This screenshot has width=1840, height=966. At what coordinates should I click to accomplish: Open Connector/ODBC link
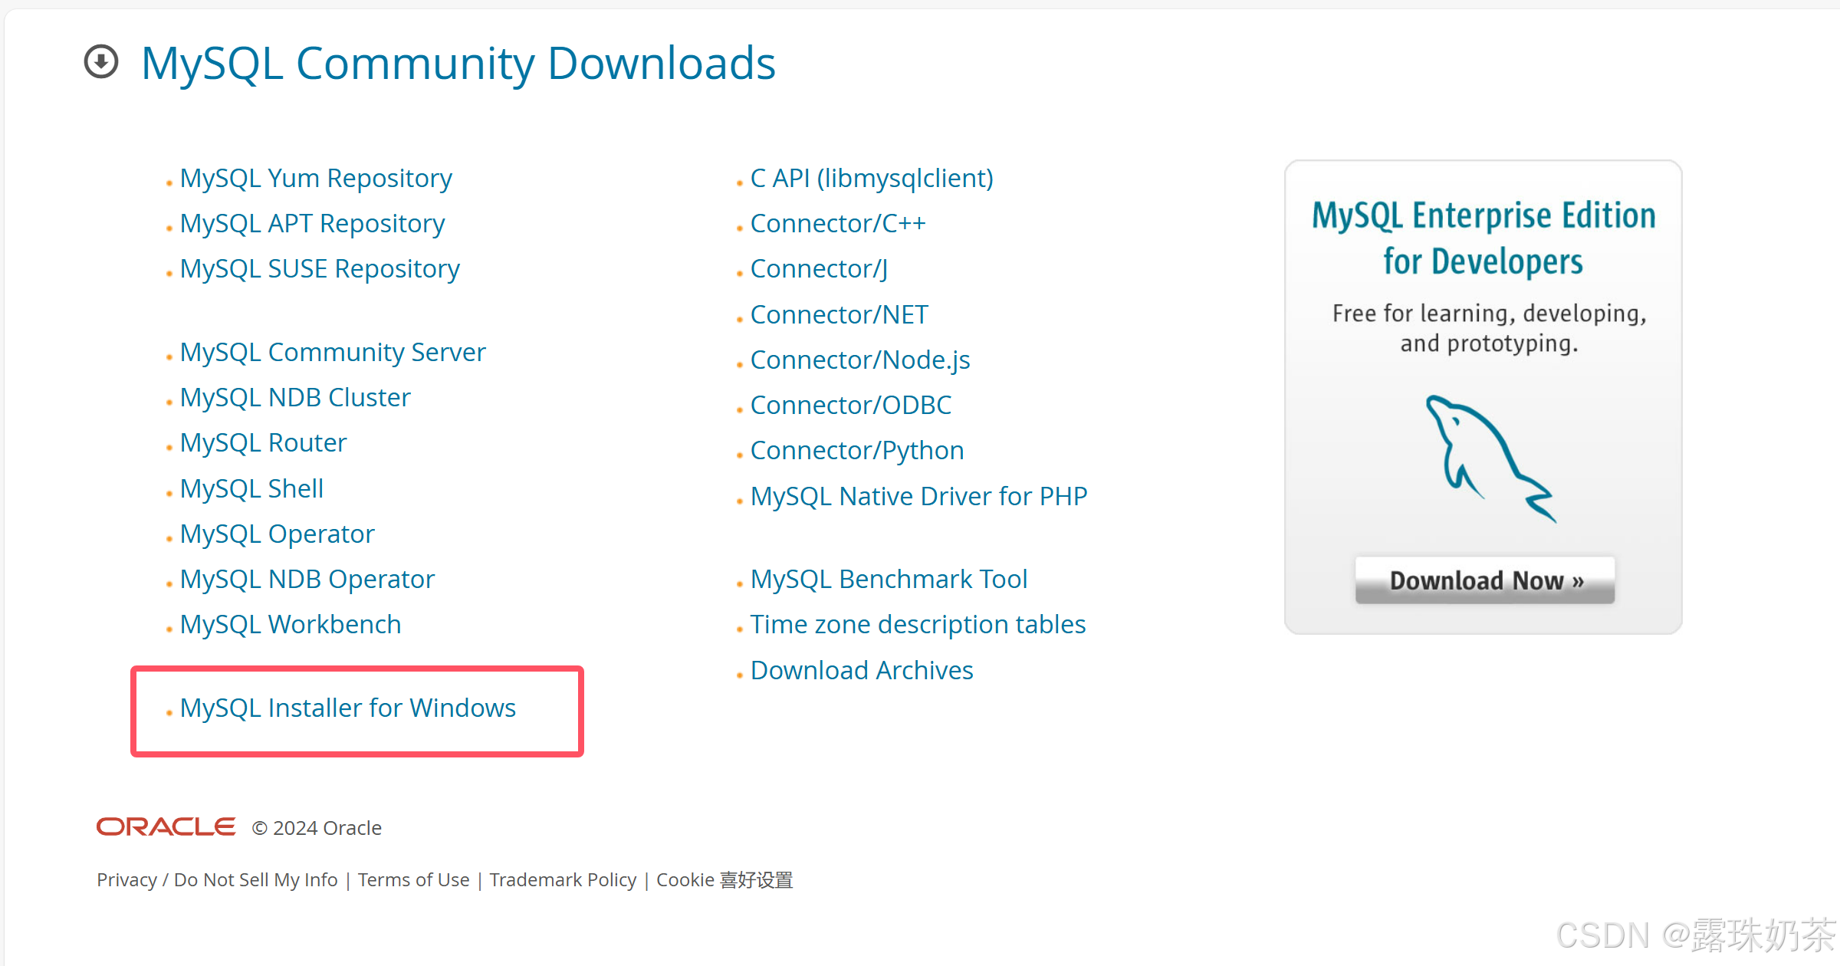click(850, 406)
